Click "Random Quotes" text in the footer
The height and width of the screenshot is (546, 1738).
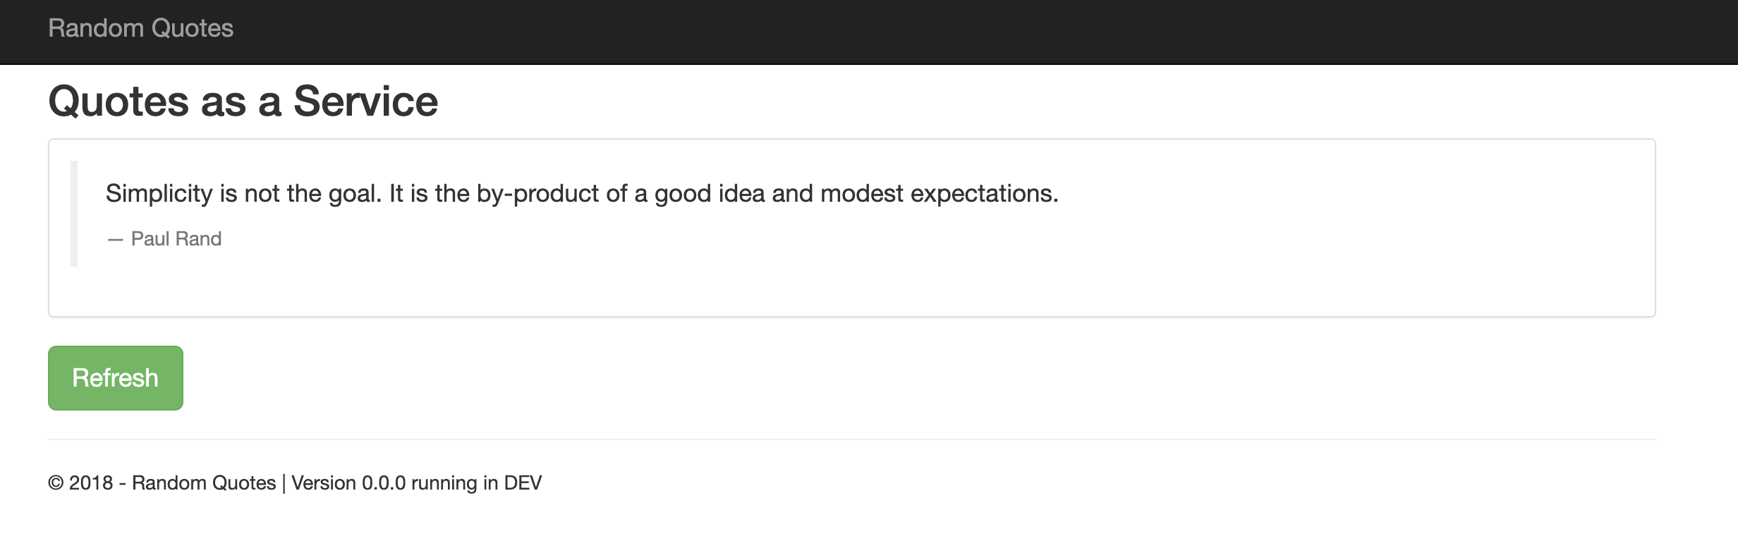(x=204, y=483)
